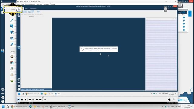Viewport: 194px width, 109px height.
Task: Rewind the video
Action: coord(33,100)
